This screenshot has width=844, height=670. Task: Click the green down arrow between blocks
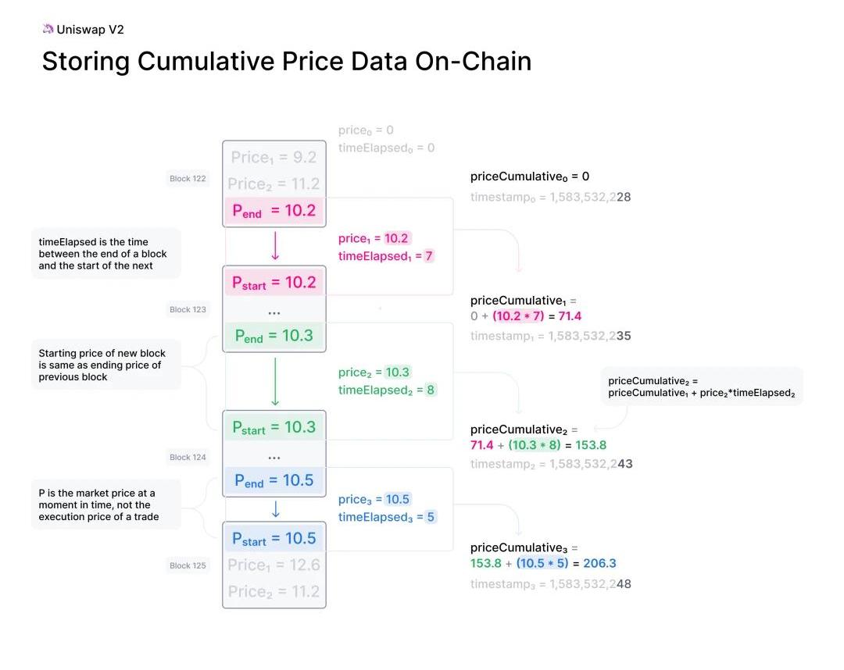[x=275, y=380]
